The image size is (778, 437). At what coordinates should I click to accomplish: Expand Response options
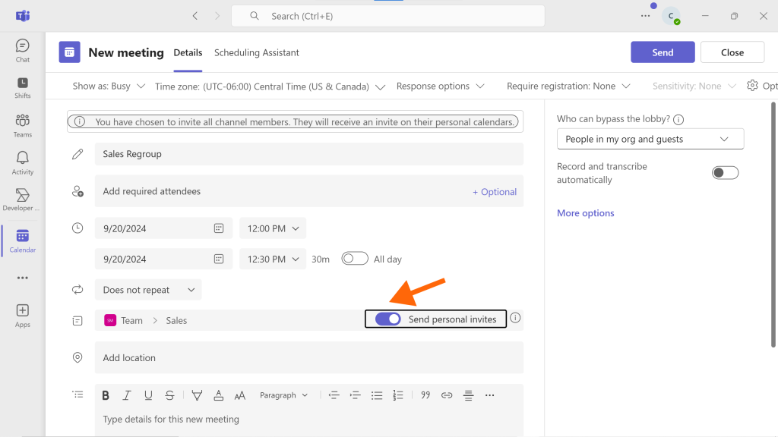pos(440,86)
